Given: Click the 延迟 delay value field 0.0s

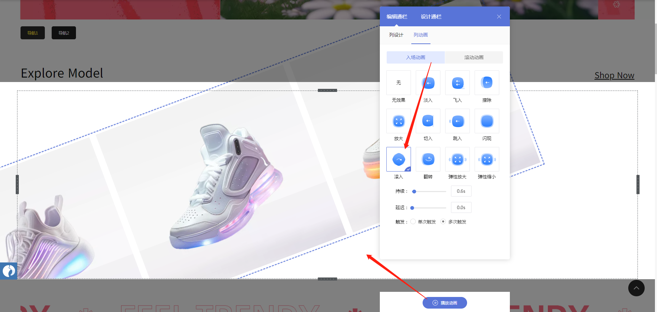Looking at the screenshot, I should [461, 207].
